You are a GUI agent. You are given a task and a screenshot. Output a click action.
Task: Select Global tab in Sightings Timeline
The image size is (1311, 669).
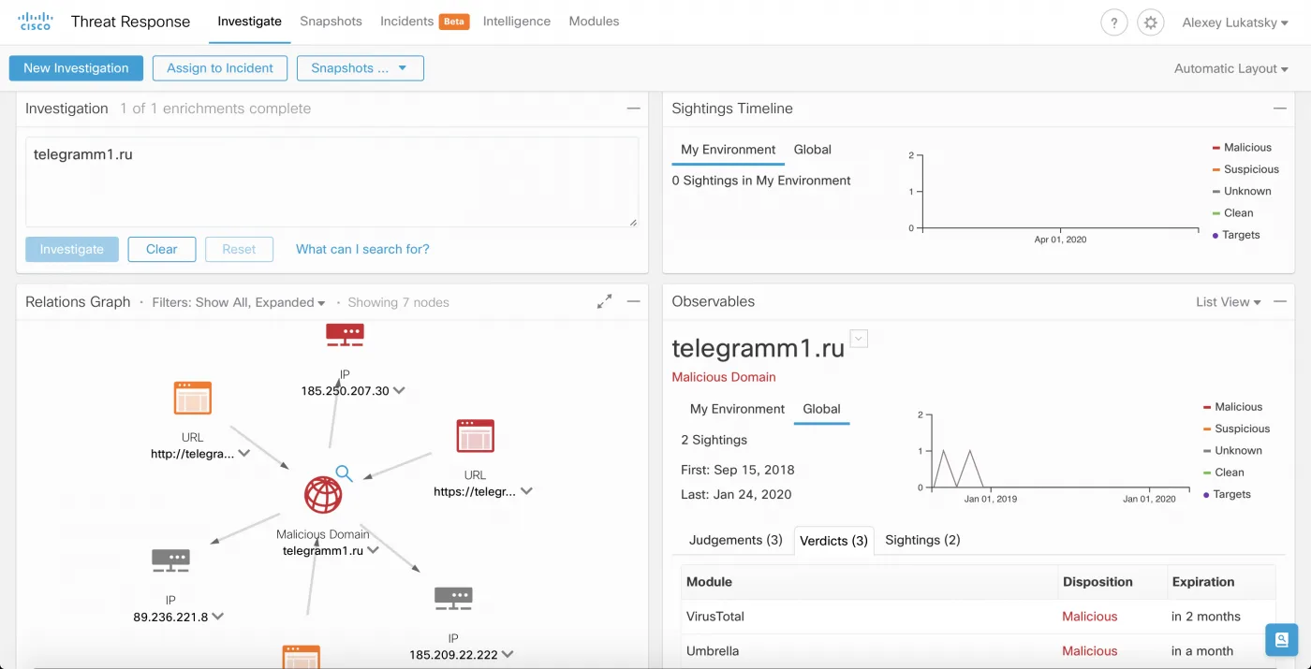coord(812,150)
